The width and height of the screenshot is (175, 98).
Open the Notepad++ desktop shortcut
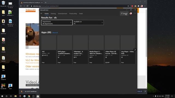click(10, 13)
